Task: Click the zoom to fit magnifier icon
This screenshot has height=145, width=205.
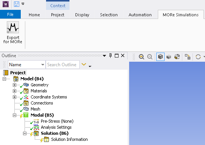Action: coord(142,57)
